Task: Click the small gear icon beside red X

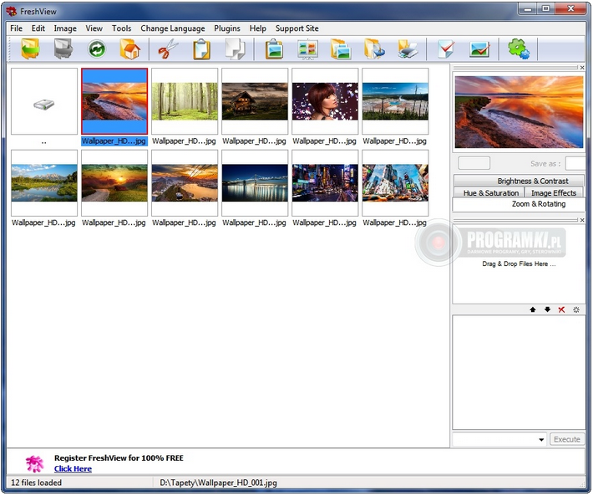Action: [576, 309]
